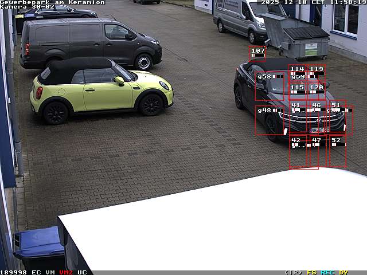This screenshot has height=275, width=367.
Task: Click the Gewerbepark am Keramion camera title
Action: pyautogui.click(x=52, y=2)
